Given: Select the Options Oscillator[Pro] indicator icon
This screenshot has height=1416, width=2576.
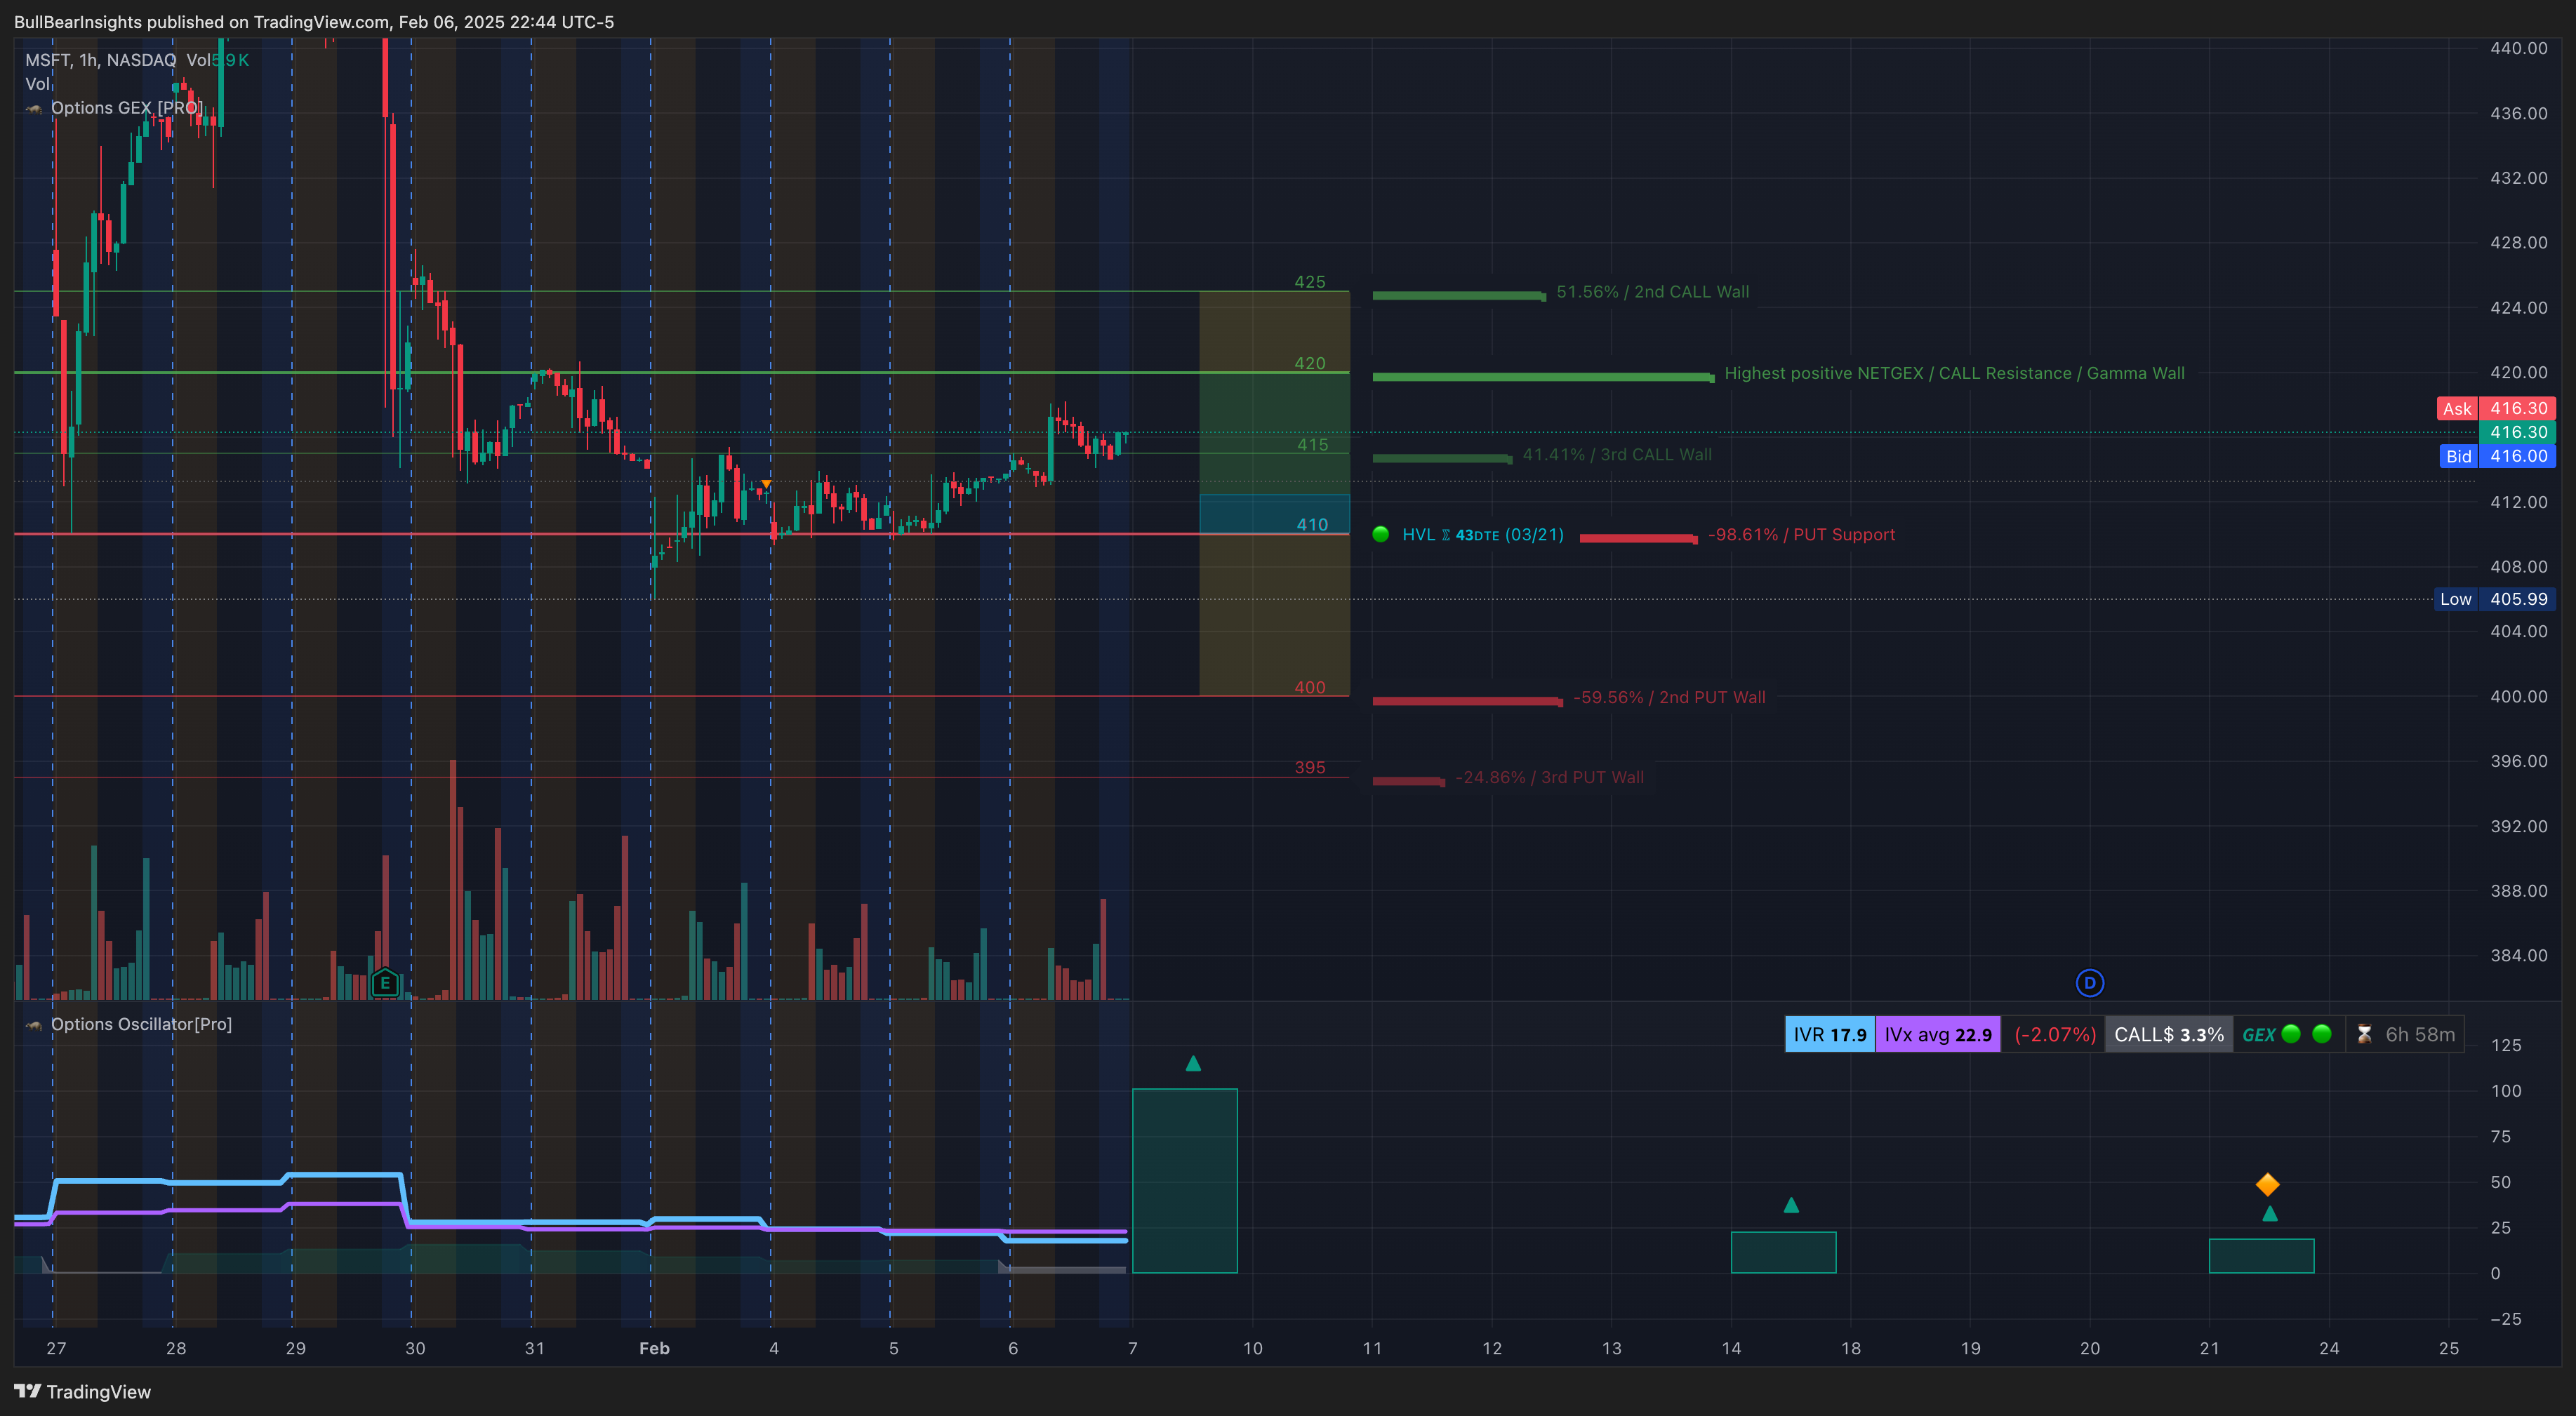Looking at the screenshot, I should [x=35, y=1024].
